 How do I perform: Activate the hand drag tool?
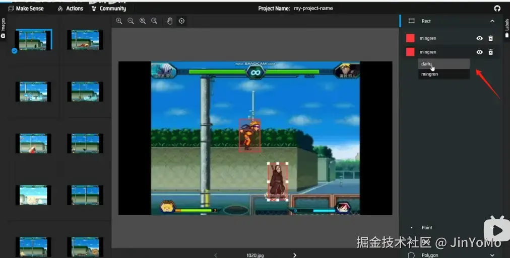point(169,21)
